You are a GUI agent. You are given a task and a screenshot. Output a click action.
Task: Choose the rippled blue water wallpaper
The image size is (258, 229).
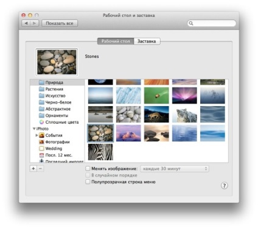coord(184,133)
